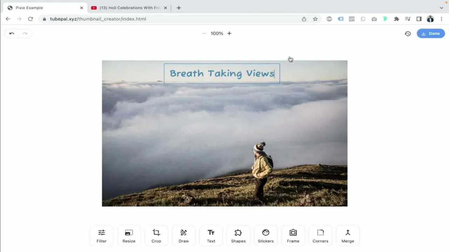
Task: Open the ABP extension icon
Action: click(329, 19)
